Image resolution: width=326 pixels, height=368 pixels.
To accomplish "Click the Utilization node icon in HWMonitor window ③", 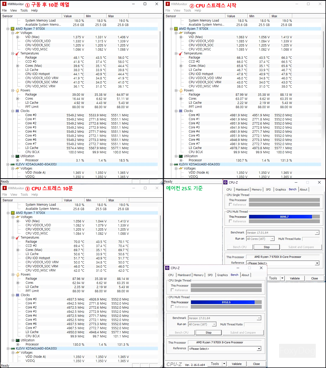I will tap(18, 340).
